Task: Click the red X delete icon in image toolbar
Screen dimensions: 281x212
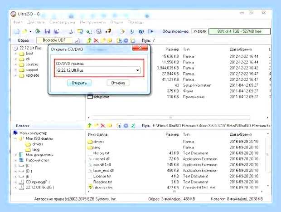Action: pyautogui.click(x=96, y=40)
